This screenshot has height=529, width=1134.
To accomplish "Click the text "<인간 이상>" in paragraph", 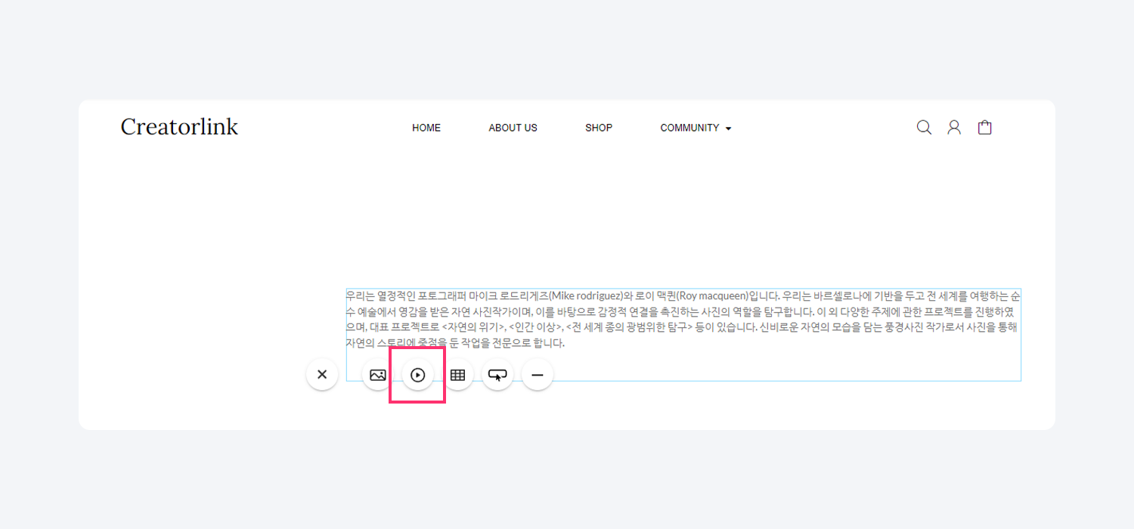I will click(x=536, y=327).
